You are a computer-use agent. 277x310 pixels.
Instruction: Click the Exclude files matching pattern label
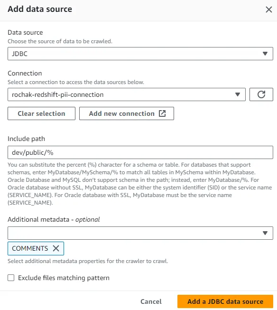click(x=64, y=278)
